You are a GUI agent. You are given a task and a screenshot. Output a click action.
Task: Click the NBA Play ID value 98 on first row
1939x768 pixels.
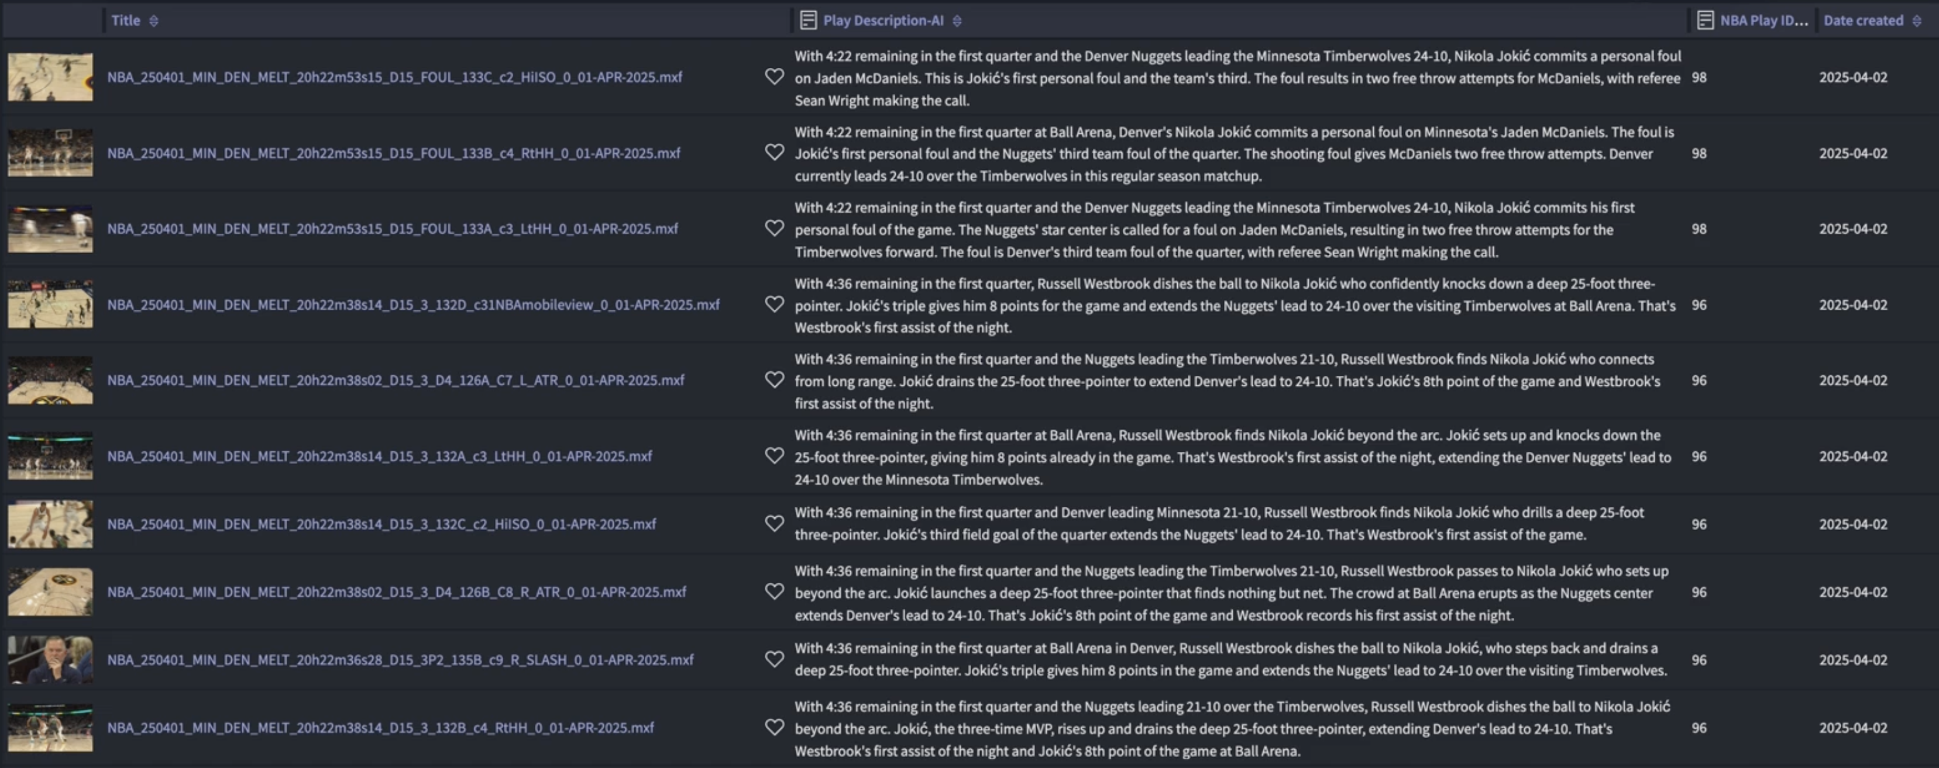(x=1700, y=78)
